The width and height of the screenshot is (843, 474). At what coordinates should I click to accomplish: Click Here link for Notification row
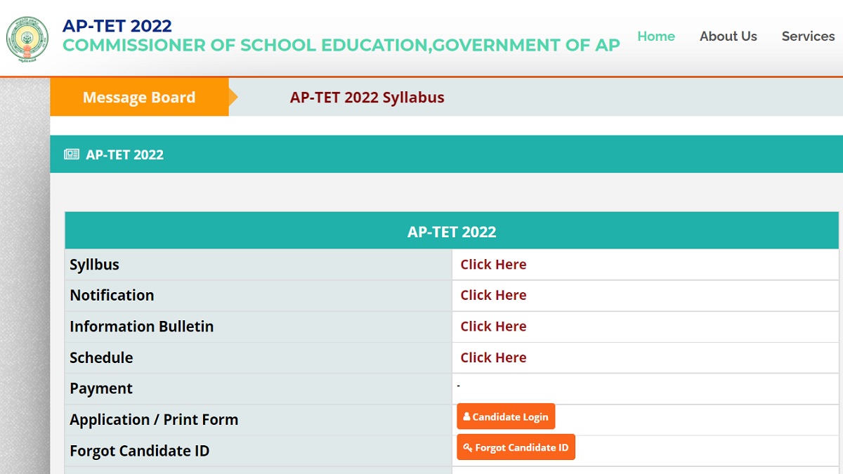(493, 296)
